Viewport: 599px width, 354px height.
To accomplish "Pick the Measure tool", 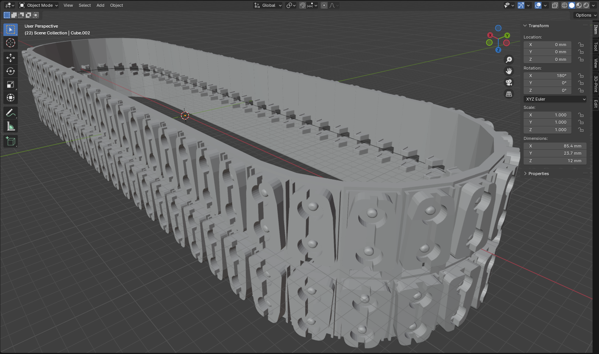I will (x=11, y=127).
